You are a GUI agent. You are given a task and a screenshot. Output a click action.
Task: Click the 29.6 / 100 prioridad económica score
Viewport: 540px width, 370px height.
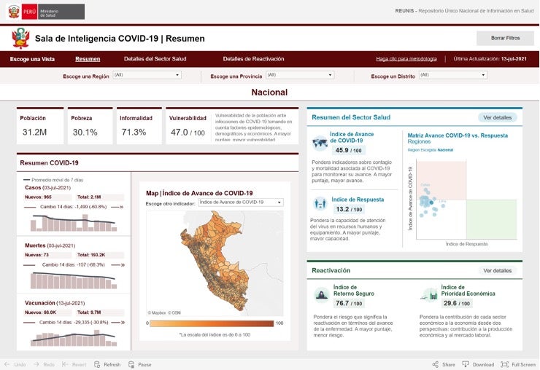pos(457,303)
